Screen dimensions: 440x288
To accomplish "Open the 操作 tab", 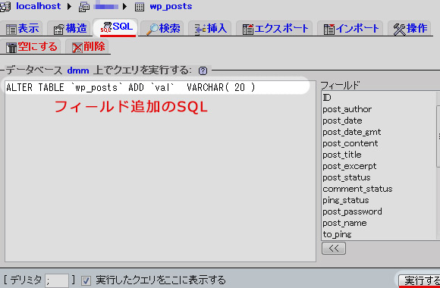I will (x=410, y=29).
